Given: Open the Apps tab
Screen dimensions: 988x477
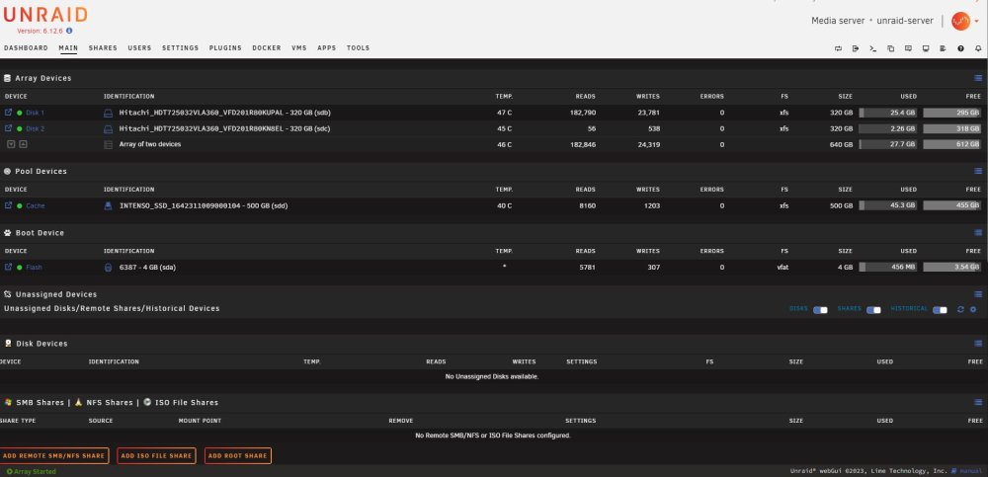Looking at the screenshot, I should [x=326, y=47].
